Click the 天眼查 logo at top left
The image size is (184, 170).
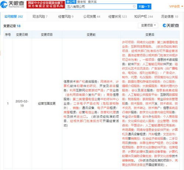[13, 4]
